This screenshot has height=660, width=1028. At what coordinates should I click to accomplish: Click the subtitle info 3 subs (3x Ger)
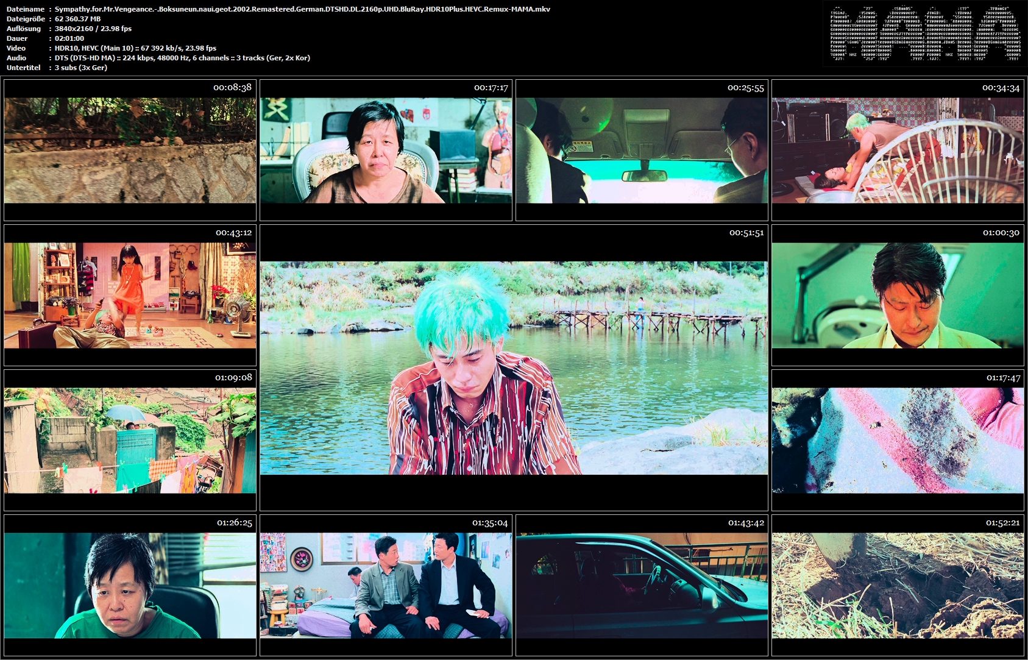[x=81, y=68]
